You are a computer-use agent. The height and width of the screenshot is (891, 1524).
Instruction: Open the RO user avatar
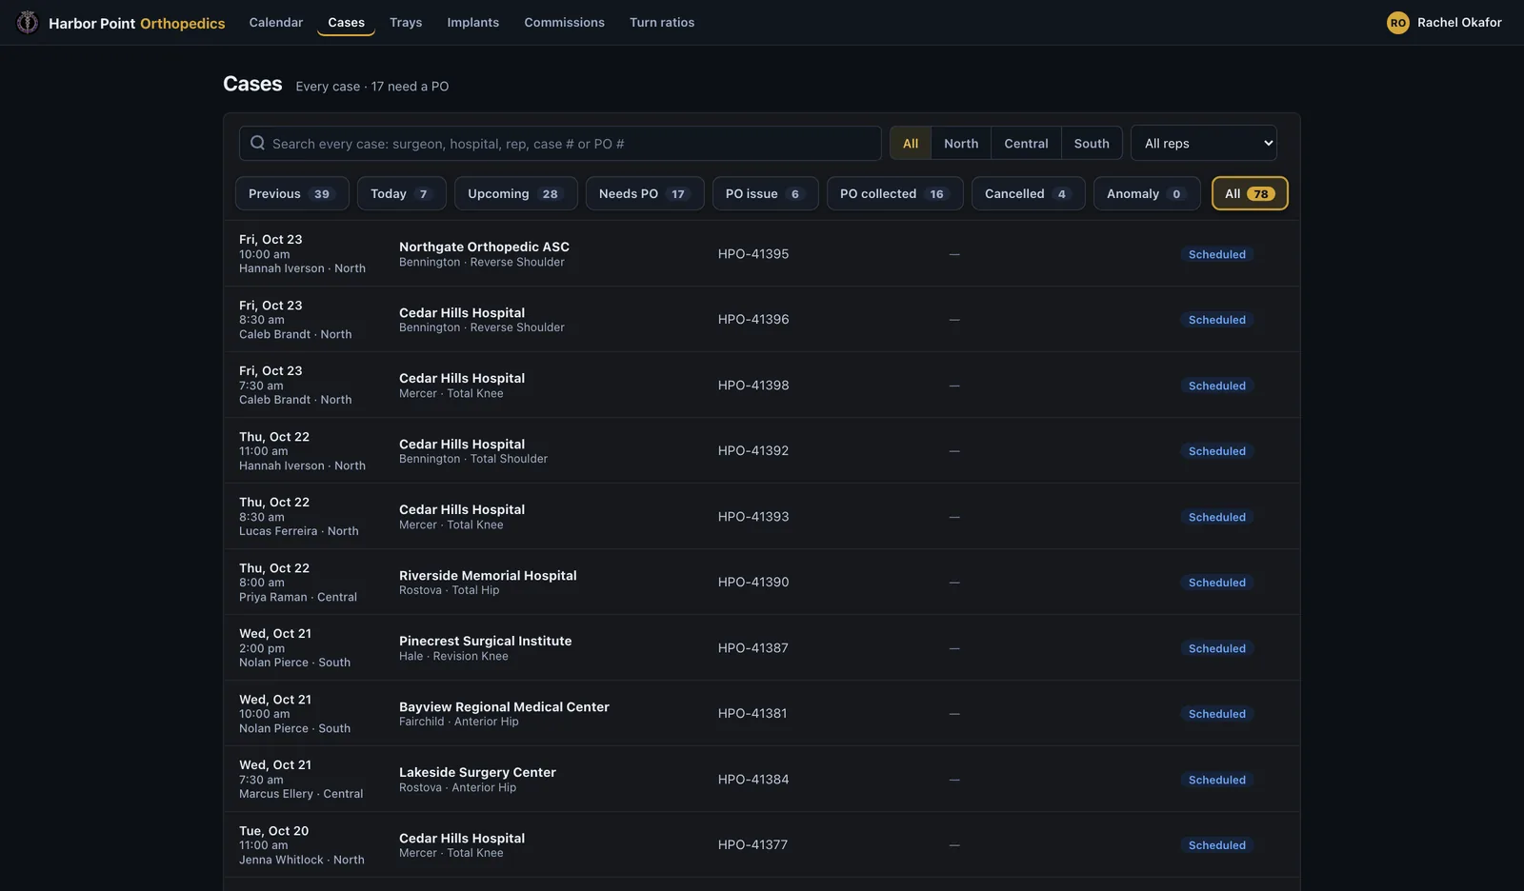[1397, 23]
